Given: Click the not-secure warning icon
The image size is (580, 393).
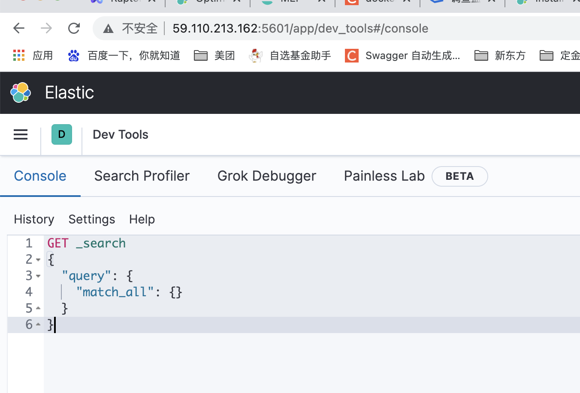Looking at the screenshot, I should 108,29.
